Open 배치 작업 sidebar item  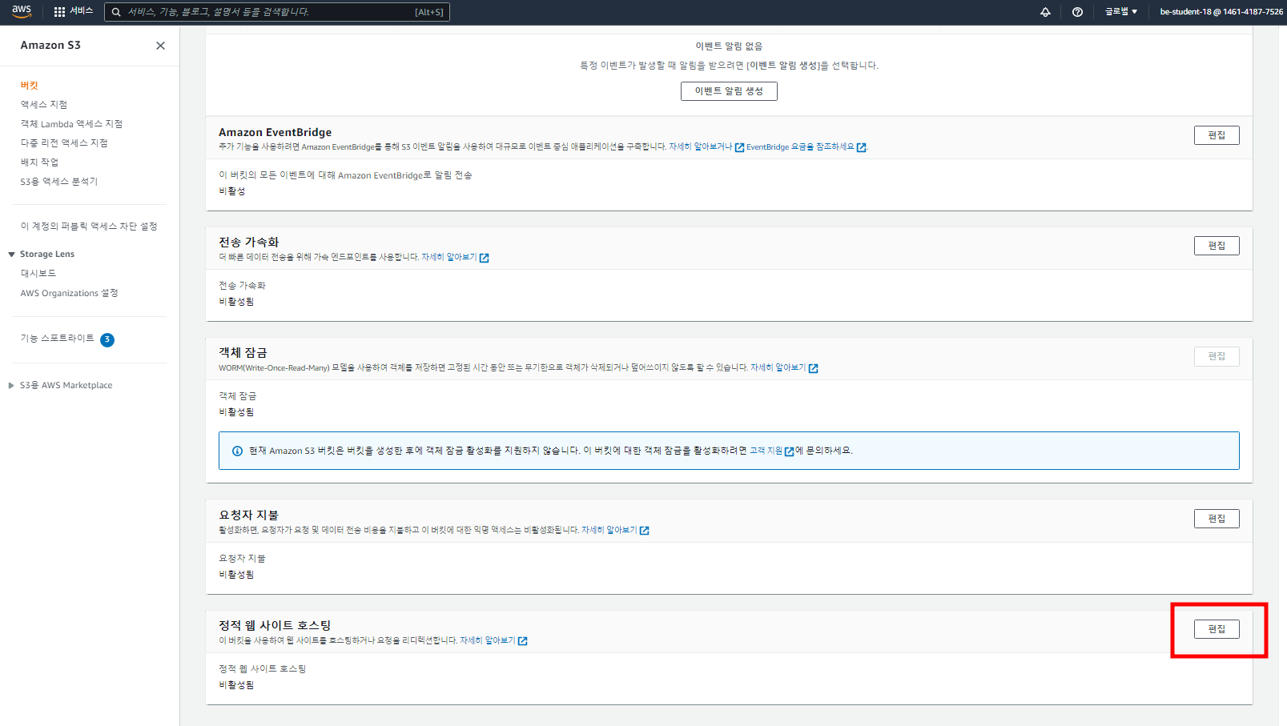click(39, 162)
